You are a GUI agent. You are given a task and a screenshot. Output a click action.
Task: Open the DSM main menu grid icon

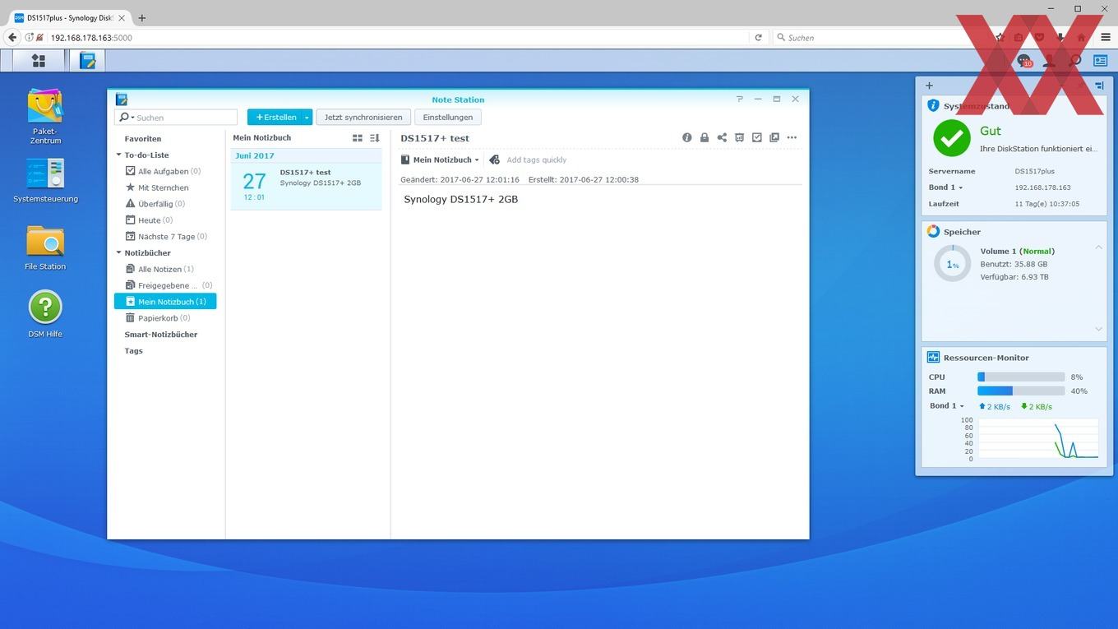click(x=39, y=60)
